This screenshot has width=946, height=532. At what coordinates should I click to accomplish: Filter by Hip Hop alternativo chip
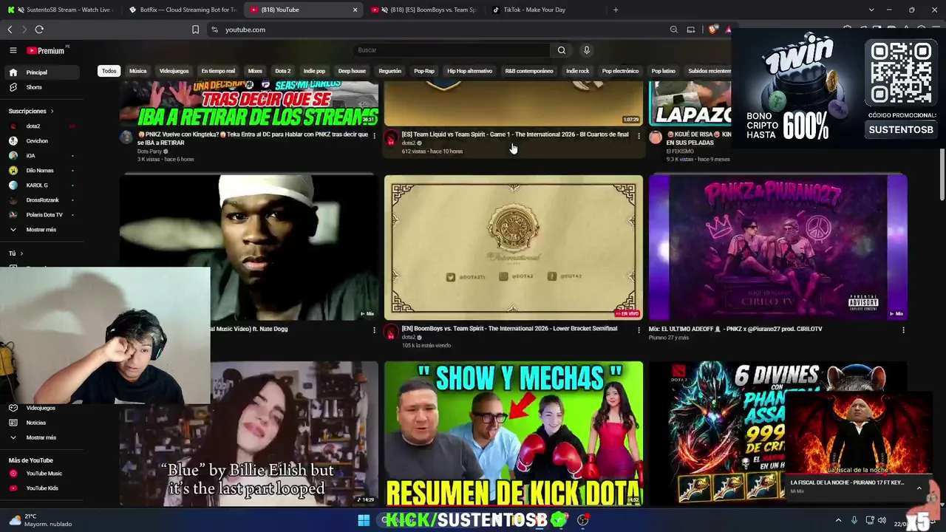click(469, 71)
